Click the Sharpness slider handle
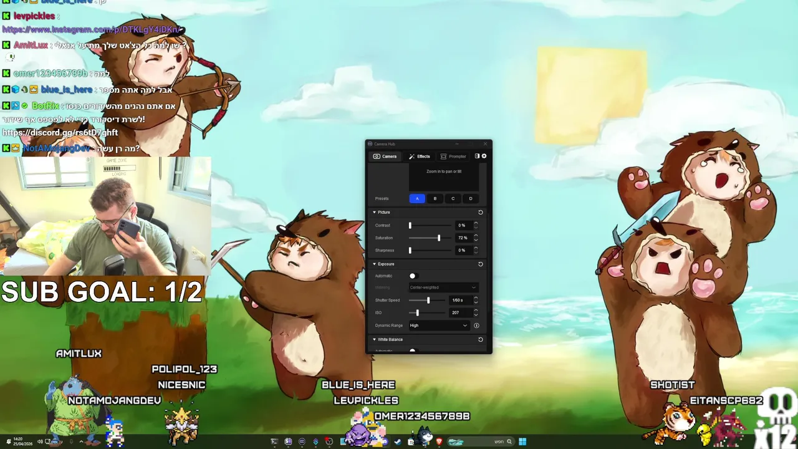 (x=410, y=250)
